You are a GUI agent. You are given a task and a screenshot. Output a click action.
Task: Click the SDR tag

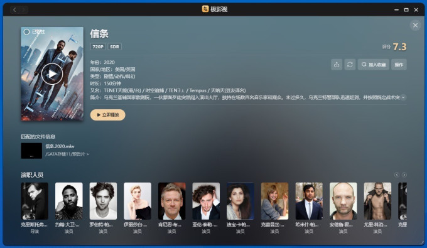[114, 46]
